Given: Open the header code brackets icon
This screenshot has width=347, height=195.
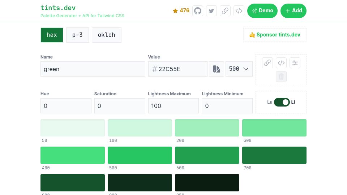Looking at the screenshot, I should click(x=239, y=11).
